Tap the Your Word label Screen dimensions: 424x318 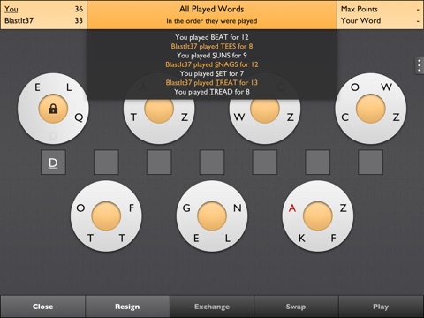coord(361,20)
